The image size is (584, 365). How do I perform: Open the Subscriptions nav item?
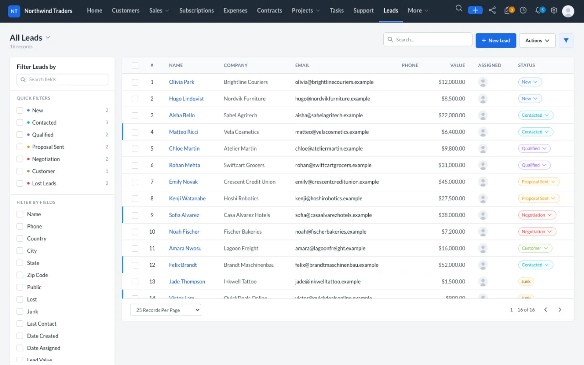197,10
